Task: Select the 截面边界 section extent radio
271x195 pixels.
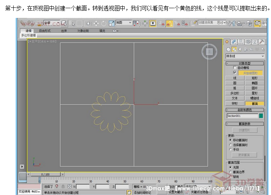Action: (x=230, y=172)
